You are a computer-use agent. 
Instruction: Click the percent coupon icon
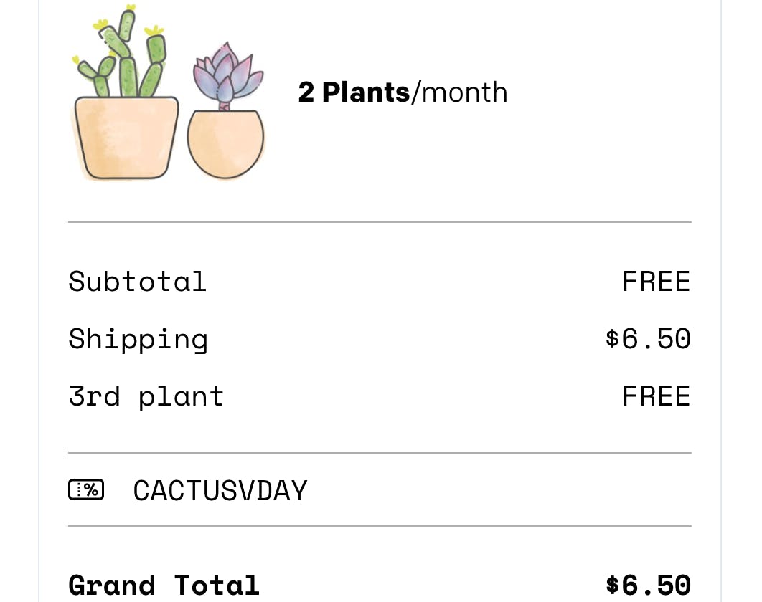(86, 490)
